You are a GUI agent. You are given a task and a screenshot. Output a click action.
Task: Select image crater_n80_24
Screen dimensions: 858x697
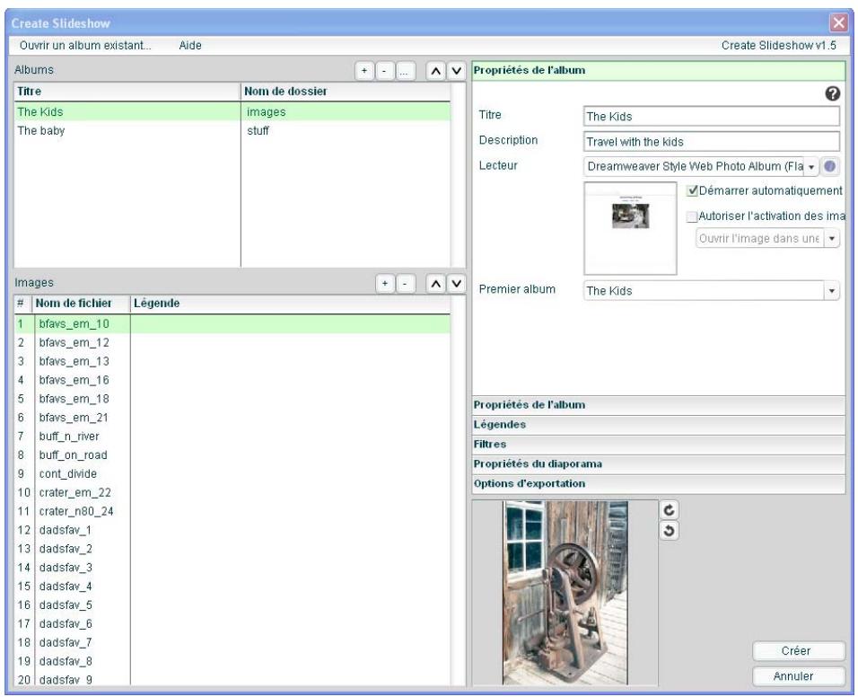coord(232,511)
